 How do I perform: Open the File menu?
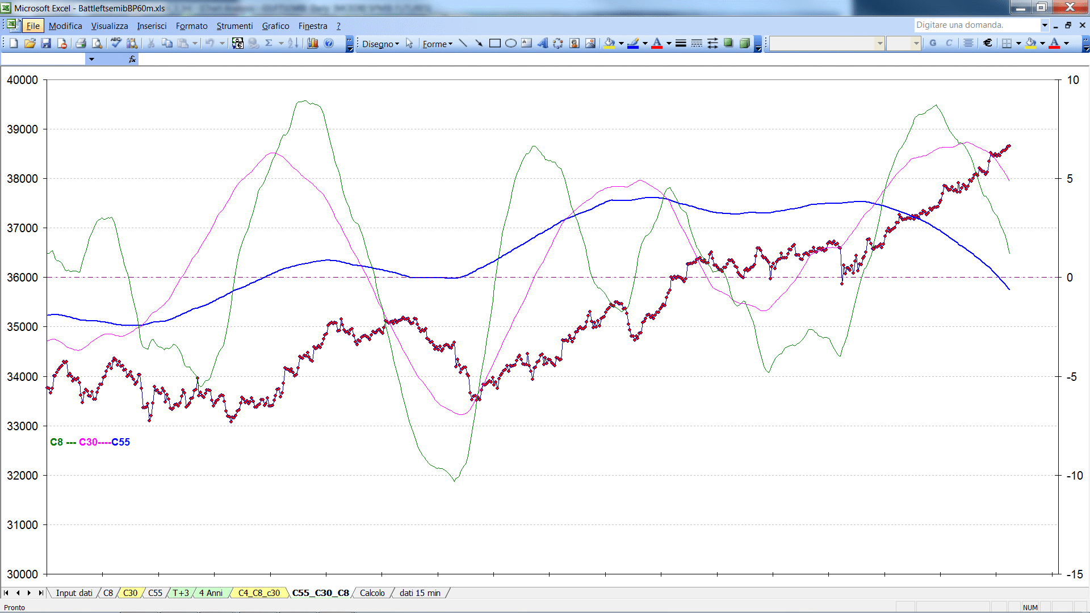[33, 26]
